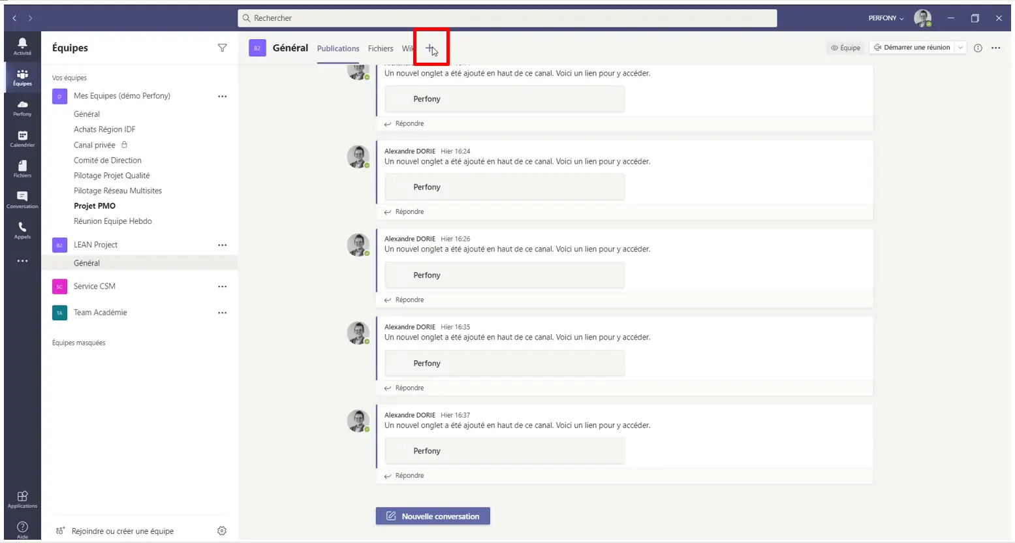1015x543 pixels.
Task: Click the filter teams funnel icon
Action: tap(222, 48)
